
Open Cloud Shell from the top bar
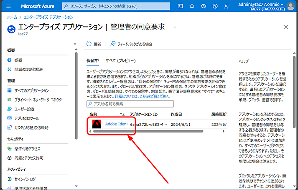point(180,6)
